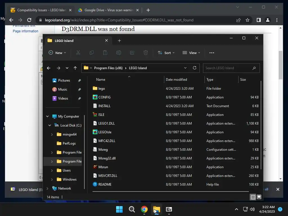Select the LEGOIsle application icon
This screenshot has height=216, width=288.
(x=95, y=132)
